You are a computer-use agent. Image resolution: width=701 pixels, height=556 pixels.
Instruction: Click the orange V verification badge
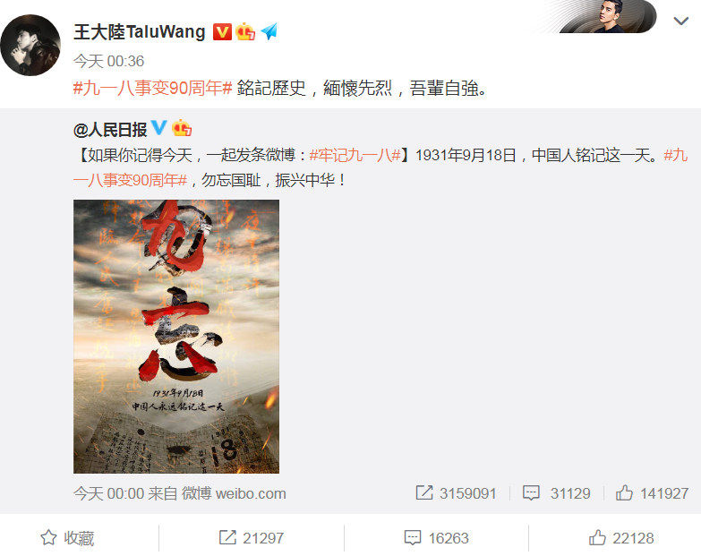(x=222, y=31)
